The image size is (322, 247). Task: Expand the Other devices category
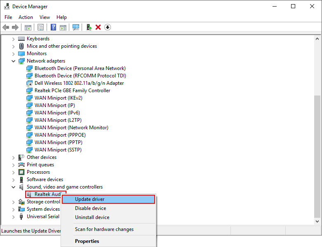pyautogui.click(x=13, y=158)
